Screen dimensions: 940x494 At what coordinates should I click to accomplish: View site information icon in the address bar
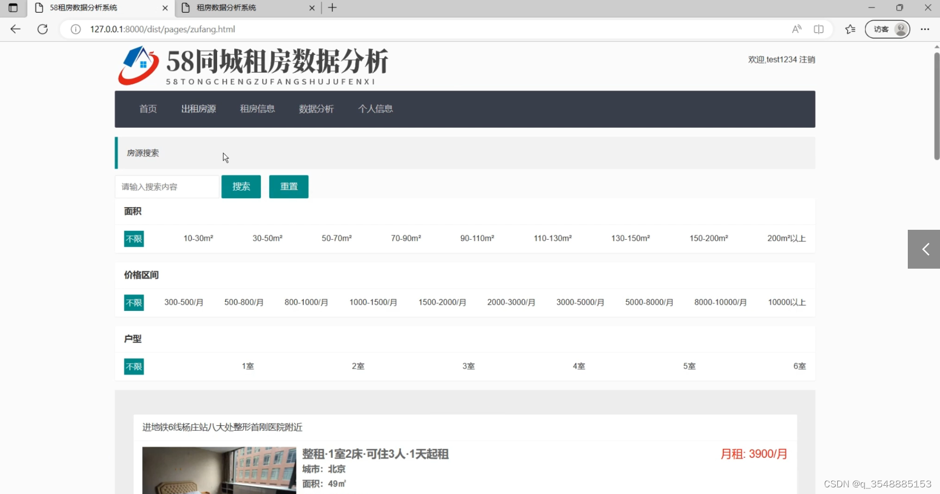point(76,29)
